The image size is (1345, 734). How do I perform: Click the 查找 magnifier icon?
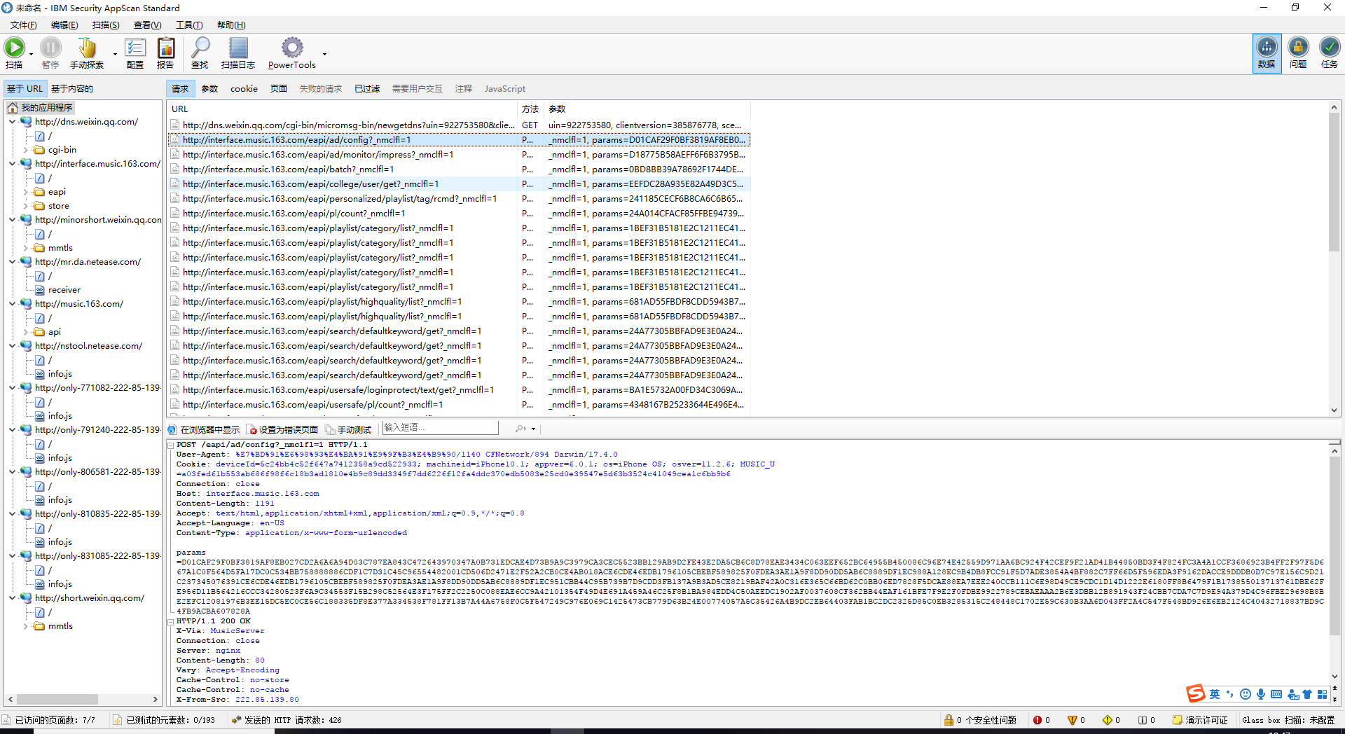point(200,48)
